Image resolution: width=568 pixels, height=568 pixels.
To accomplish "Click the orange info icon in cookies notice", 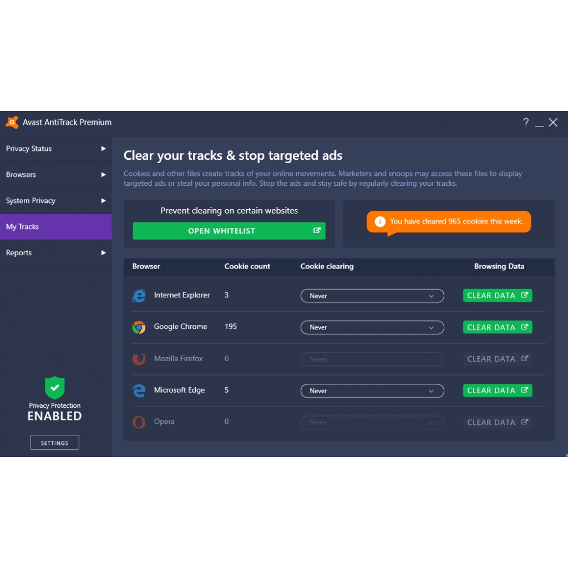I will (380, 221).
